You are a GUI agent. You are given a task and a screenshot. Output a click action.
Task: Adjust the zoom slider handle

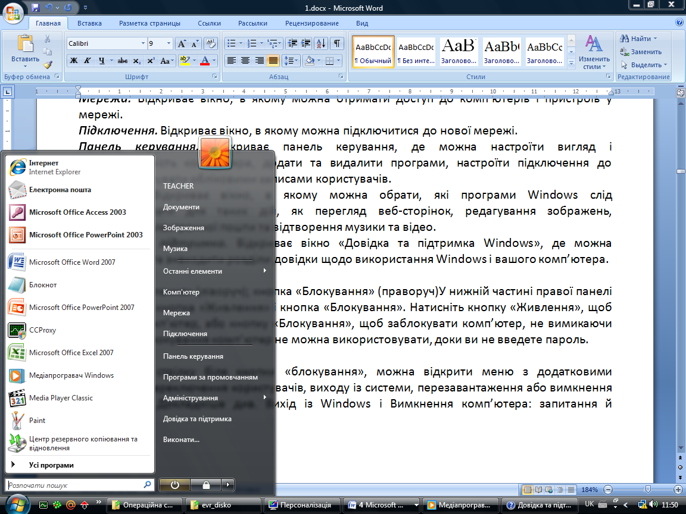[x=648, y=490]
